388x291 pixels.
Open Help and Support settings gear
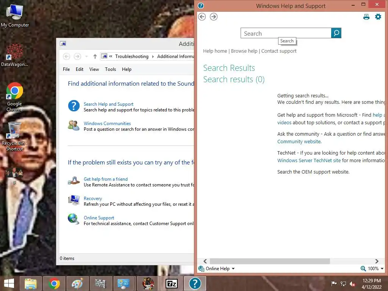pos(378,17)
